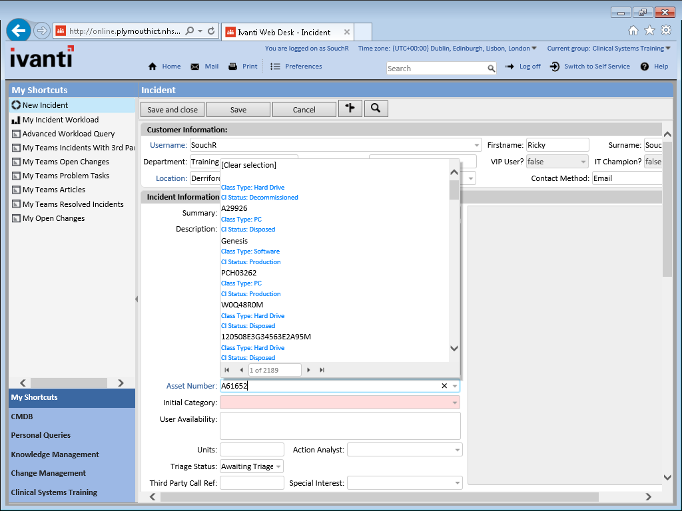Expand the VIP User dropdown
Screen dimensions: 682x511
click(583, 162)
